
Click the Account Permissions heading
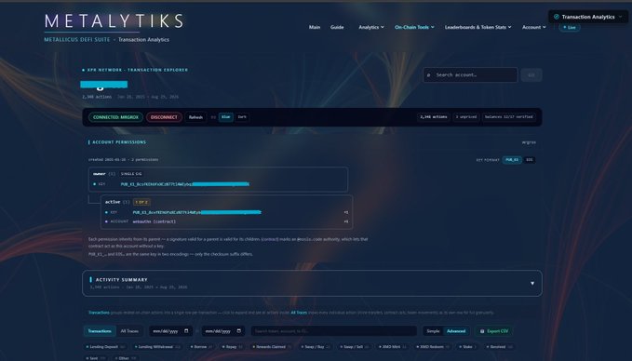[119, 142]
